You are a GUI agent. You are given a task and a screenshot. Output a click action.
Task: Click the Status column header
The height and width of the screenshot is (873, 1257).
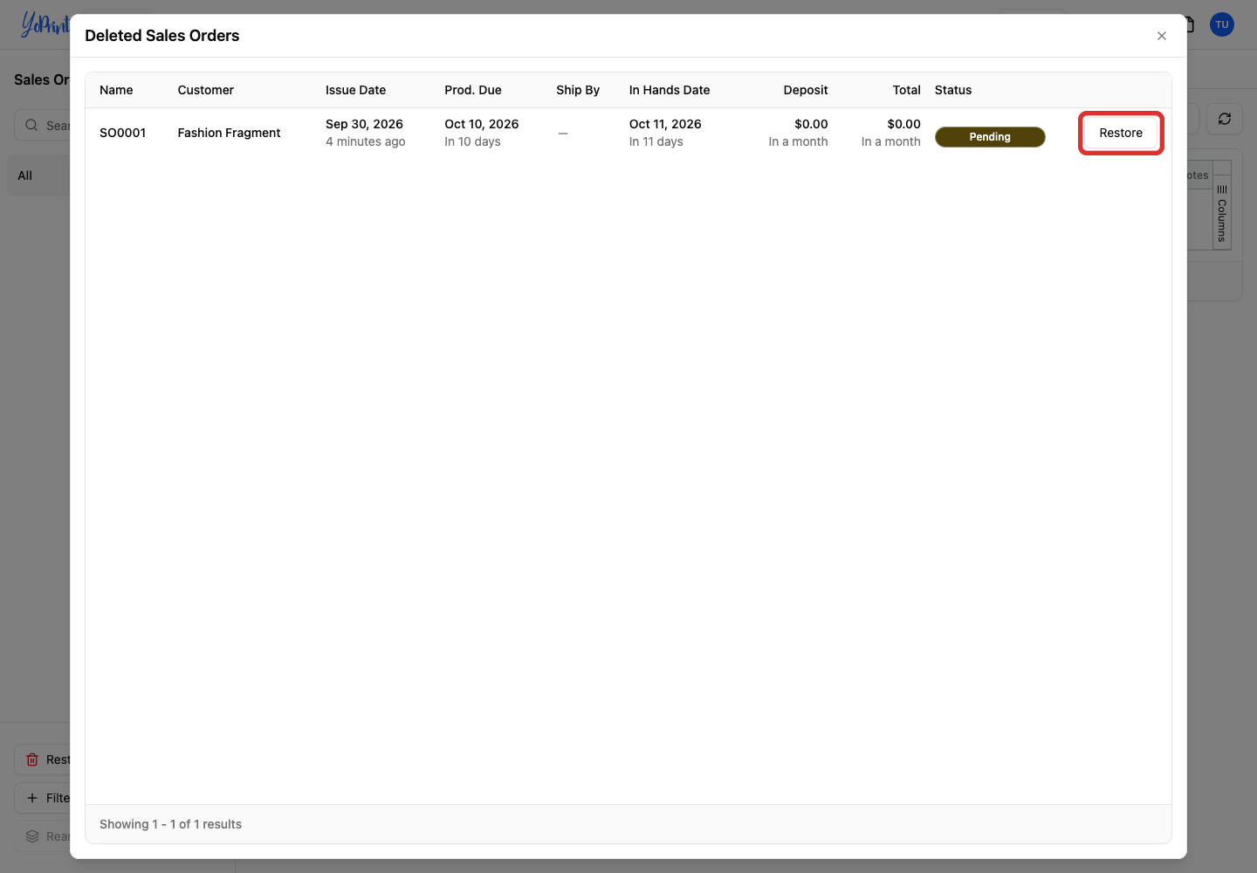coord(953,90)
